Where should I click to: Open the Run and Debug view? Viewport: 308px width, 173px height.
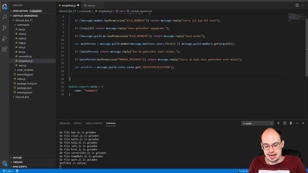4,38
